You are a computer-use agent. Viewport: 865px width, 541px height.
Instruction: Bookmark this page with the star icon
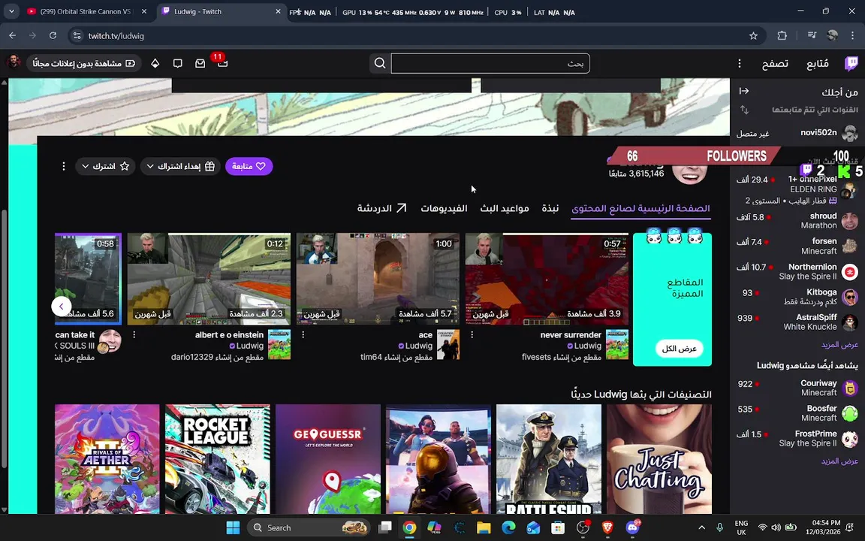tap(753, 36)
